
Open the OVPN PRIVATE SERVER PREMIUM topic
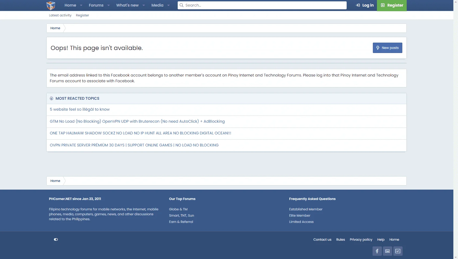coord(134,145)
